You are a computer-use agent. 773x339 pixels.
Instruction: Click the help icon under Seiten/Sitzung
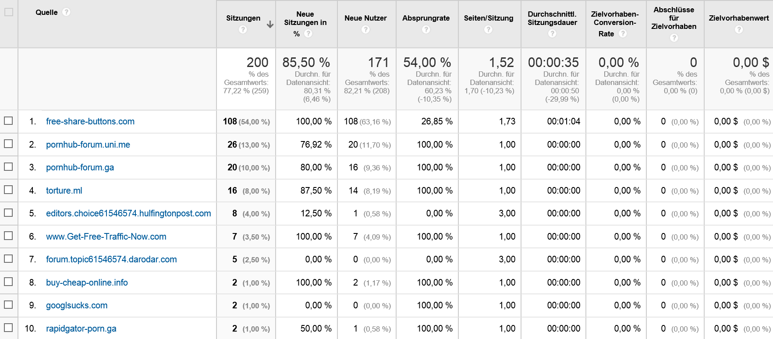click(488, 30)
